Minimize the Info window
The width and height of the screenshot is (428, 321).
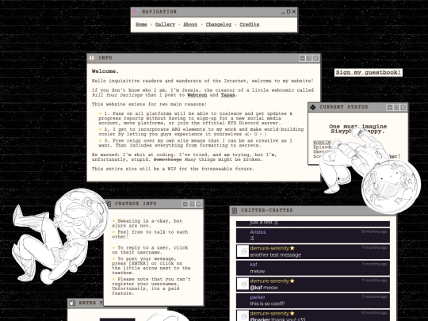pos(302,58)
